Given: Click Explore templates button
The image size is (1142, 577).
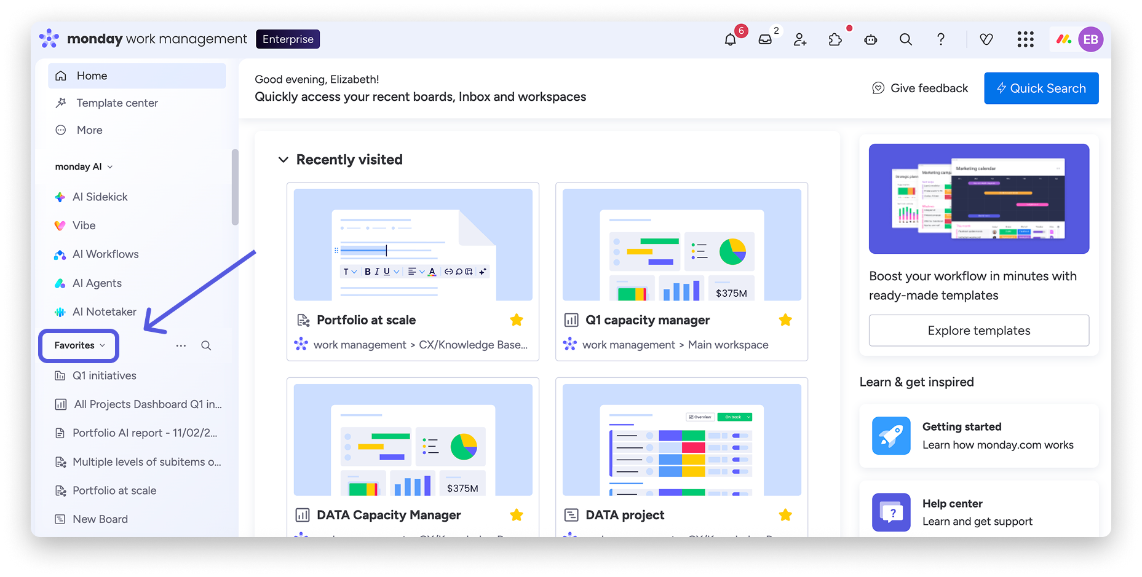Looking at the screenshot, I should pyautogui.click(x=979, y=331).
